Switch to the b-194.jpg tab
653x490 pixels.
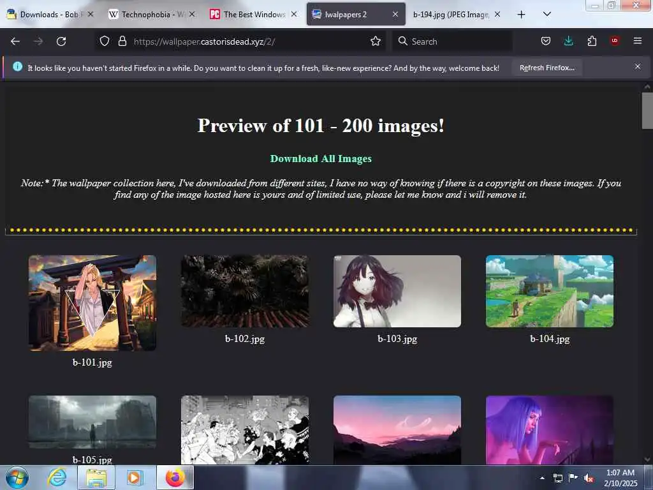[x=451, y=15]
